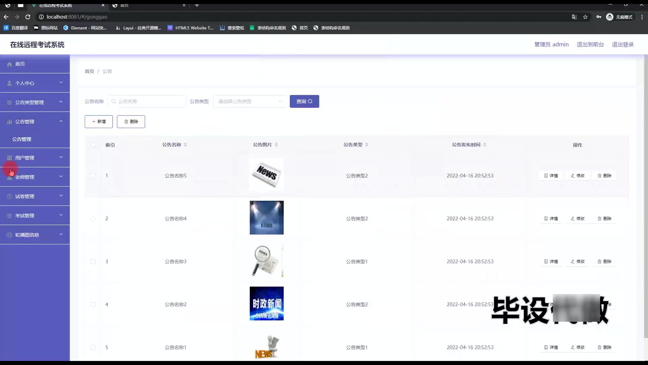Image resolution: width=648 pixels, height=365 pixels.
Task: Click the home icon in sidebar 首页
Action: [x=9, y=64]
